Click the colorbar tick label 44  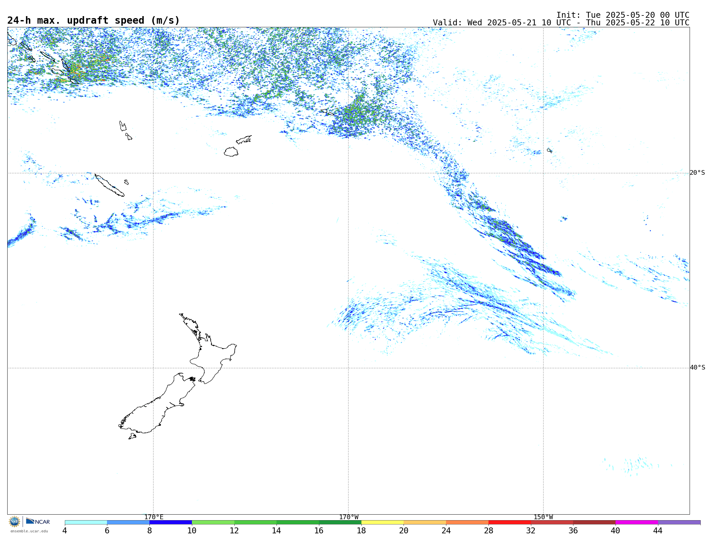[658, 530]
